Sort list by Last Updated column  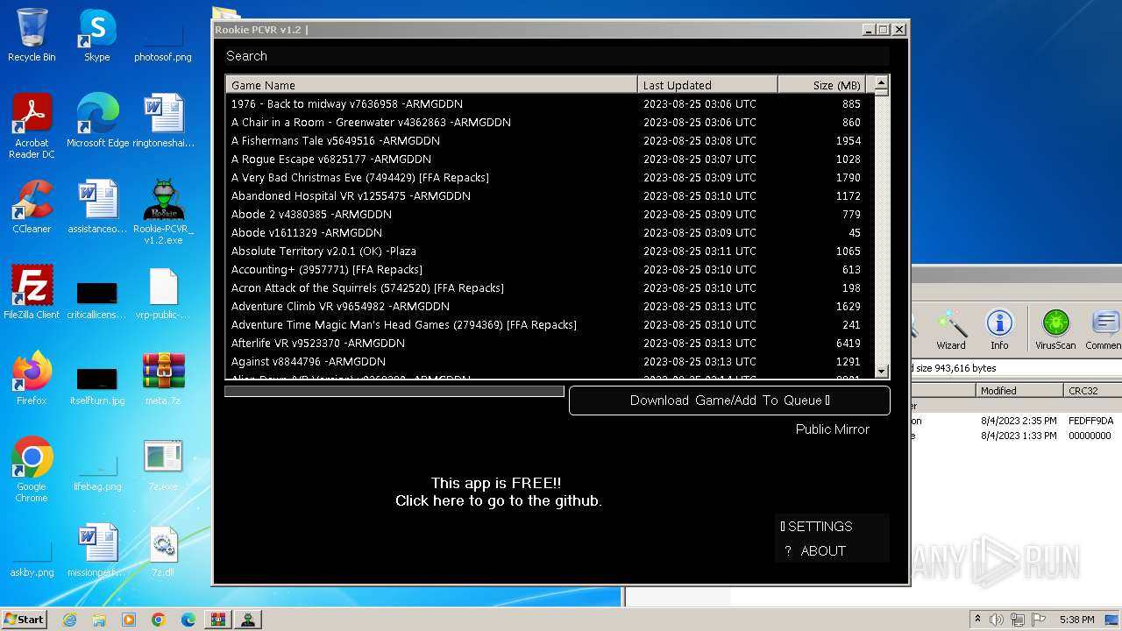(707, 85)
